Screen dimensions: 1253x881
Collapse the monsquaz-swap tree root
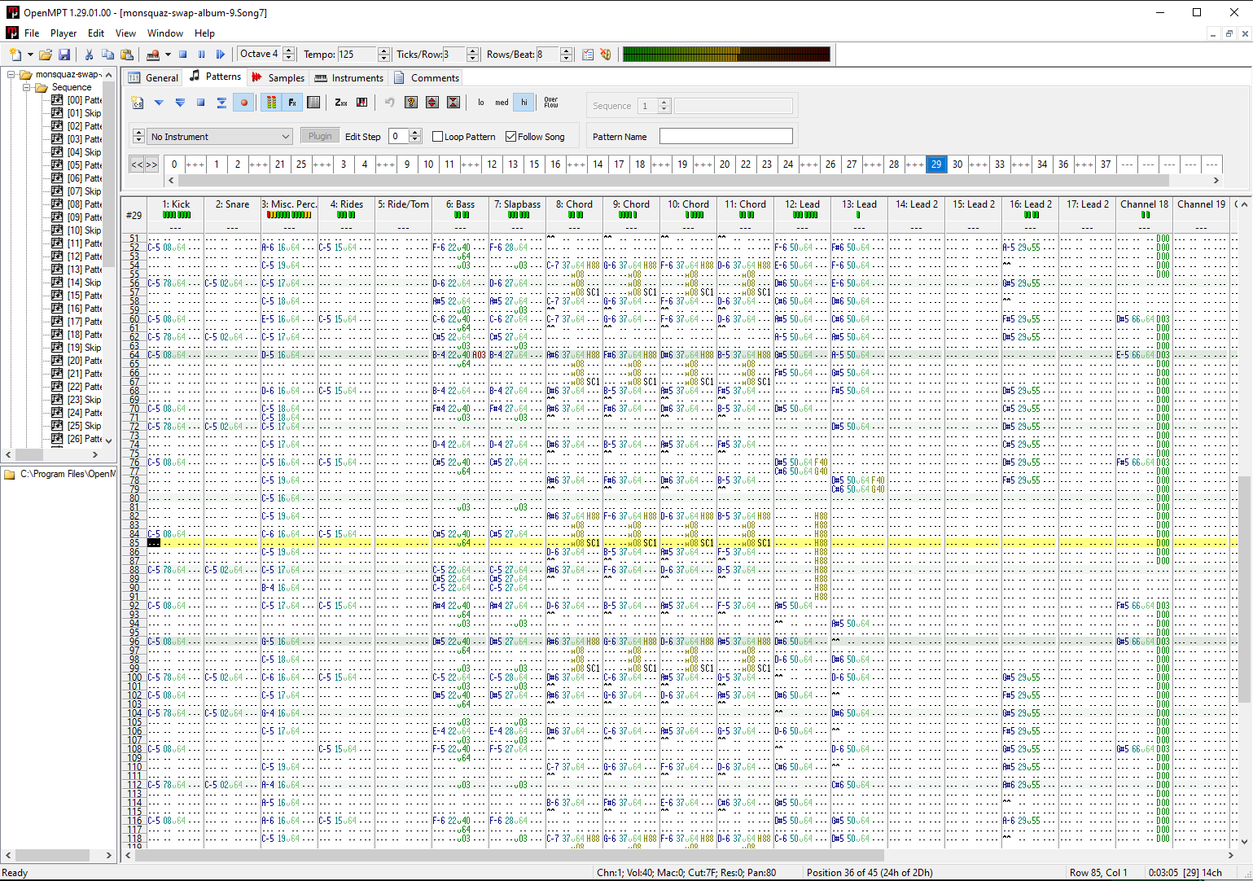[x=11, y=74]
